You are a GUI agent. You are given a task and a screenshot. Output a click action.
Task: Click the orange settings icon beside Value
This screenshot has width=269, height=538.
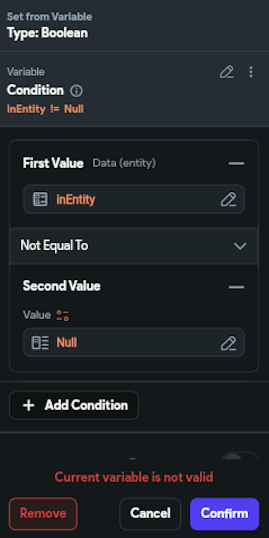(x=63, y=315)
